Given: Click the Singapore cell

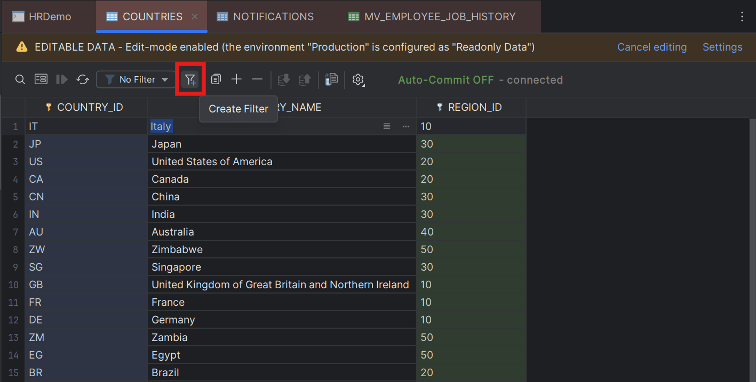Looking at the screenshot, I should click(x=282, y=267).
